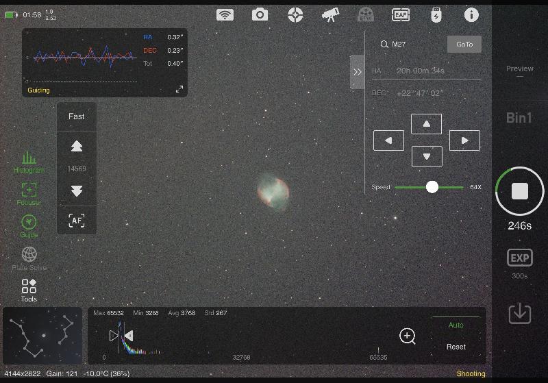The image size is (548, 383).
Task: Click the focuser position value 14569
Action: coord(77,169)
